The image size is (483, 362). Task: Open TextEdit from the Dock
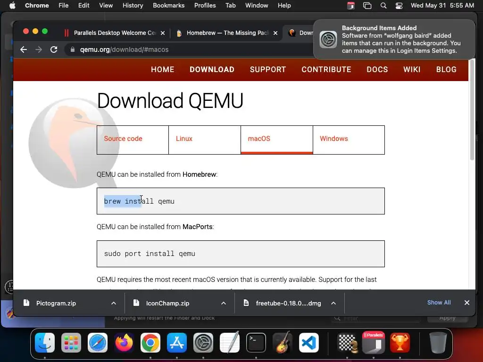point(230,343)
